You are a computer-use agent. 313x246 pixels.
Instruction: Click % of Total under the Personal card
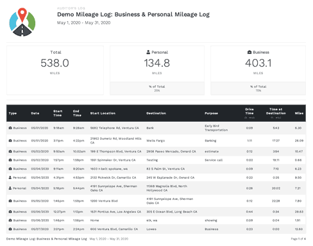[157, 86]
